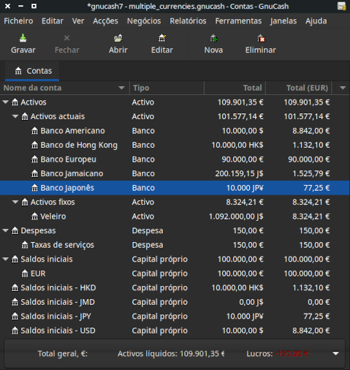Open the Ficheiro menu
This screenshot has height=370, width=350.
pyautogui.click(x=18, y=21)
